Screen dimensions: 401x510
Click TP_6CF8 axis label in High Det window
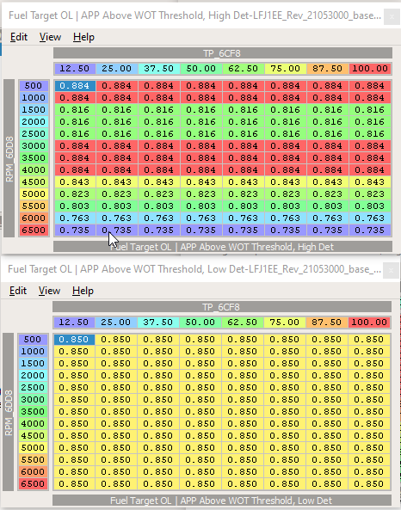pos(223,53)
